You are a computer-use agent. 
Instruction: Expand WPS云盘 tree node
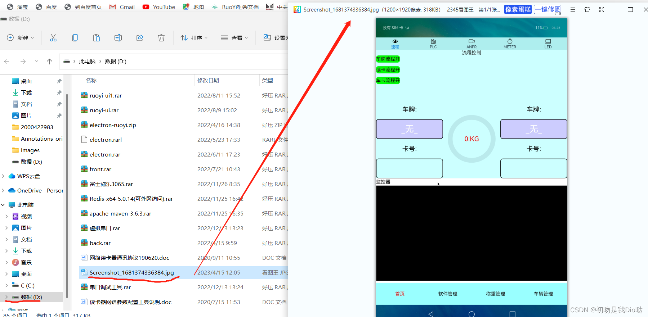3,176
